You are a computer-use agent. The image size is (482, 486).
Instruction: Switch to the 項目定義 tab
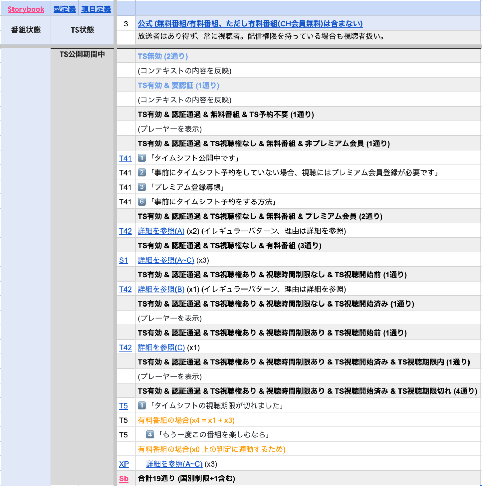coord(96,10)
